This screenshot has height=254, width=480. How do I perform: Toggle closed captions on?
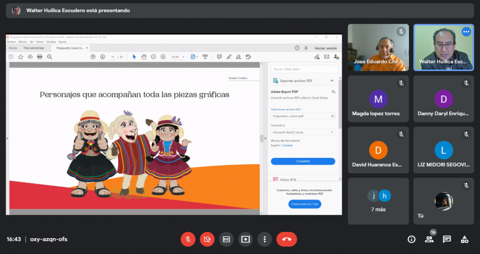point(227,239)
